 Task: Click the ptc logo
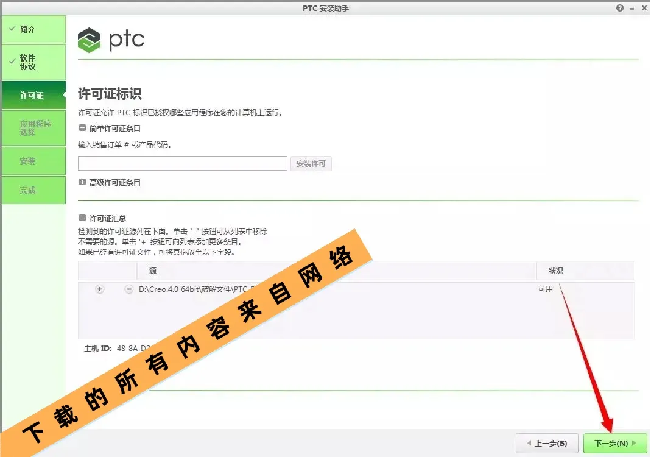point(111,40)
